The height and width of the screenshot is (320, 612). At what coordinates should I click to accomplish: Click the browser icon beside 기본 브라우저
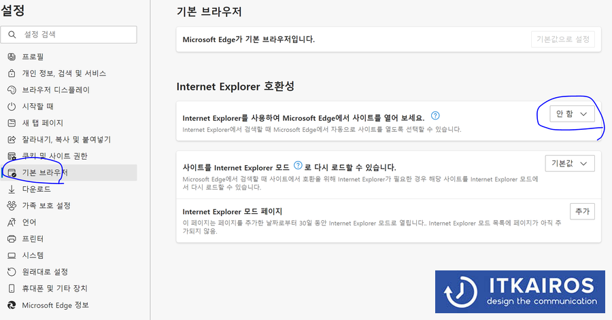(x=12, y=173)
